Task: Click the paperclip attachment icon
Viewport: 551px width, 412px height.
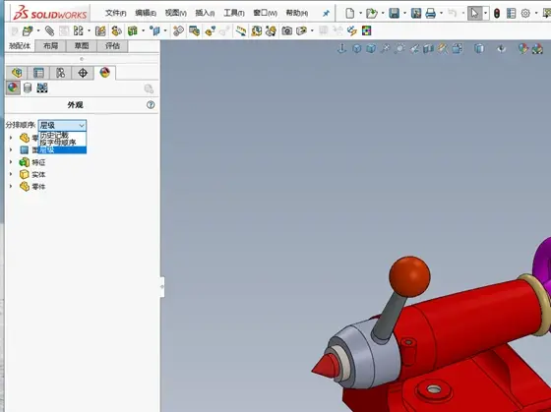Action: (x=49, y=30)
